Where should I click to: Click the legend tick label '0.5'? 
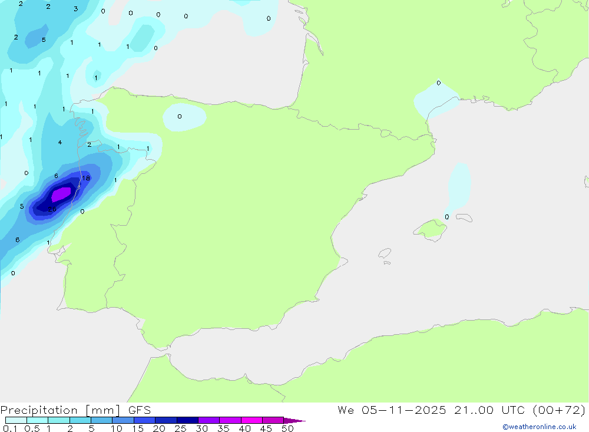coord(32,428)
